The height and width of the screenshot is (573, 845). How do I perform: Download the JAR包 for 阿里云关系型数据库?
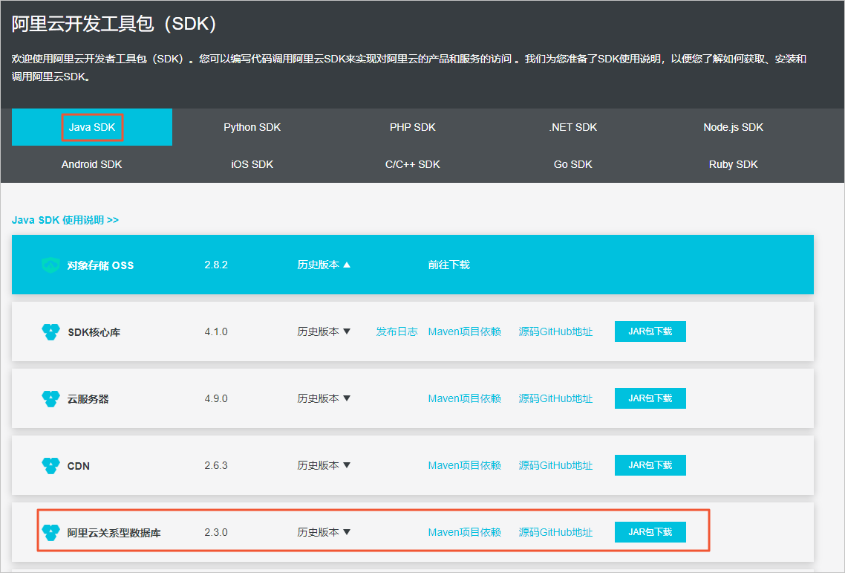click(x=650, y=532)
